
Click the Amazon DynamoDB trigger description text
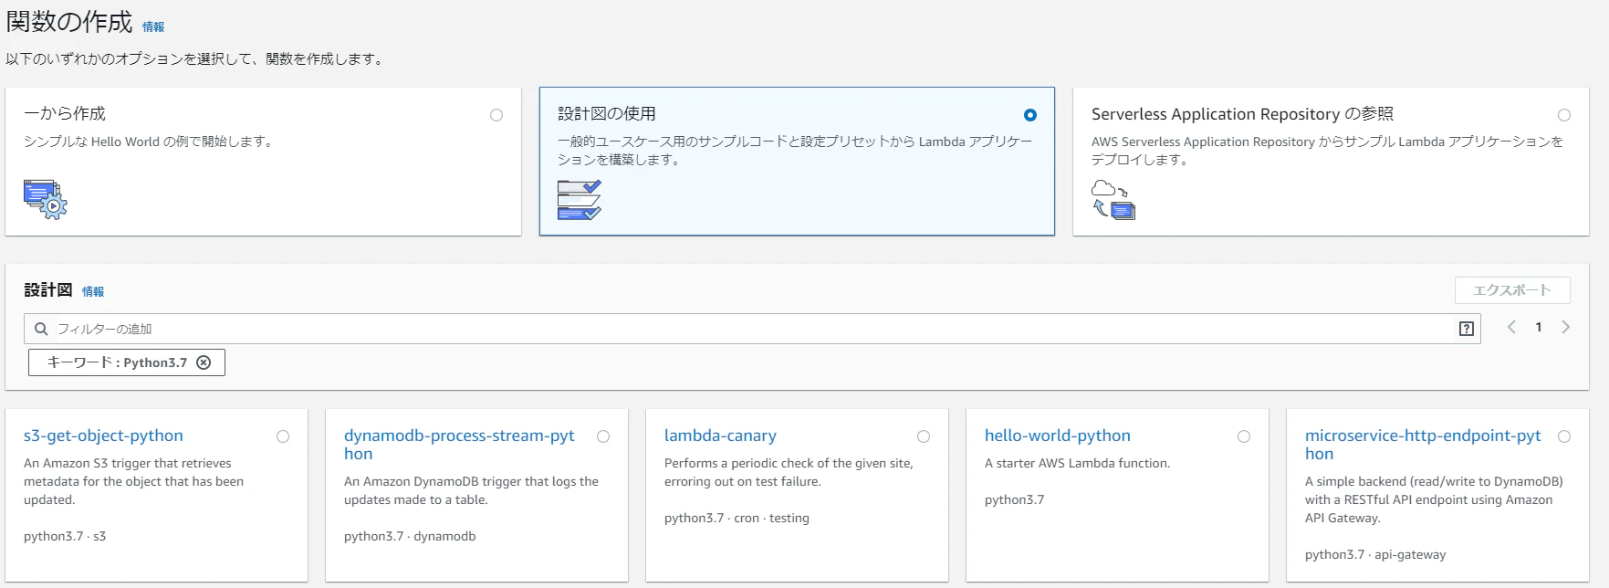(x=471, y=490)
